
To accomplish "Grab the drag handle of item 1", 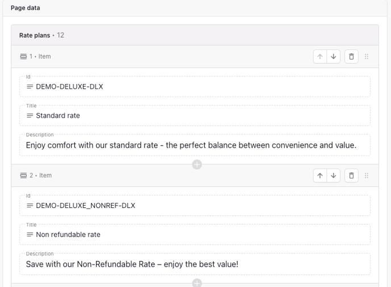I will pos(367,57).
